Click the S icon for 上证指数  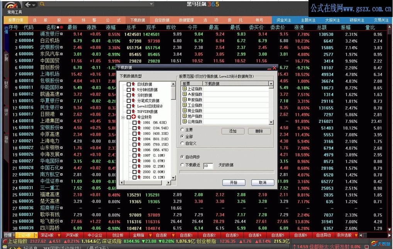(185, 89)
